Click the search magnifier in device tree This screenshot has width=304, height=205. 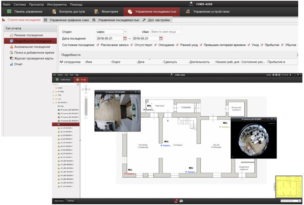click(78, 85)
